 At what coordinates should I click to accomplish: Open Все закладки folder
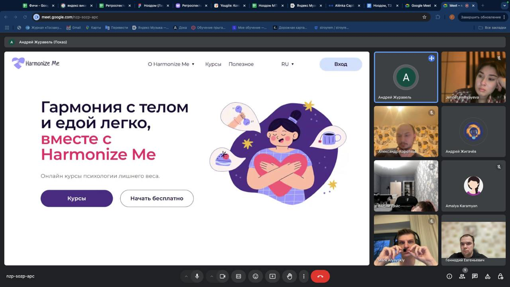pyautogui.click(x=492, y=28)
